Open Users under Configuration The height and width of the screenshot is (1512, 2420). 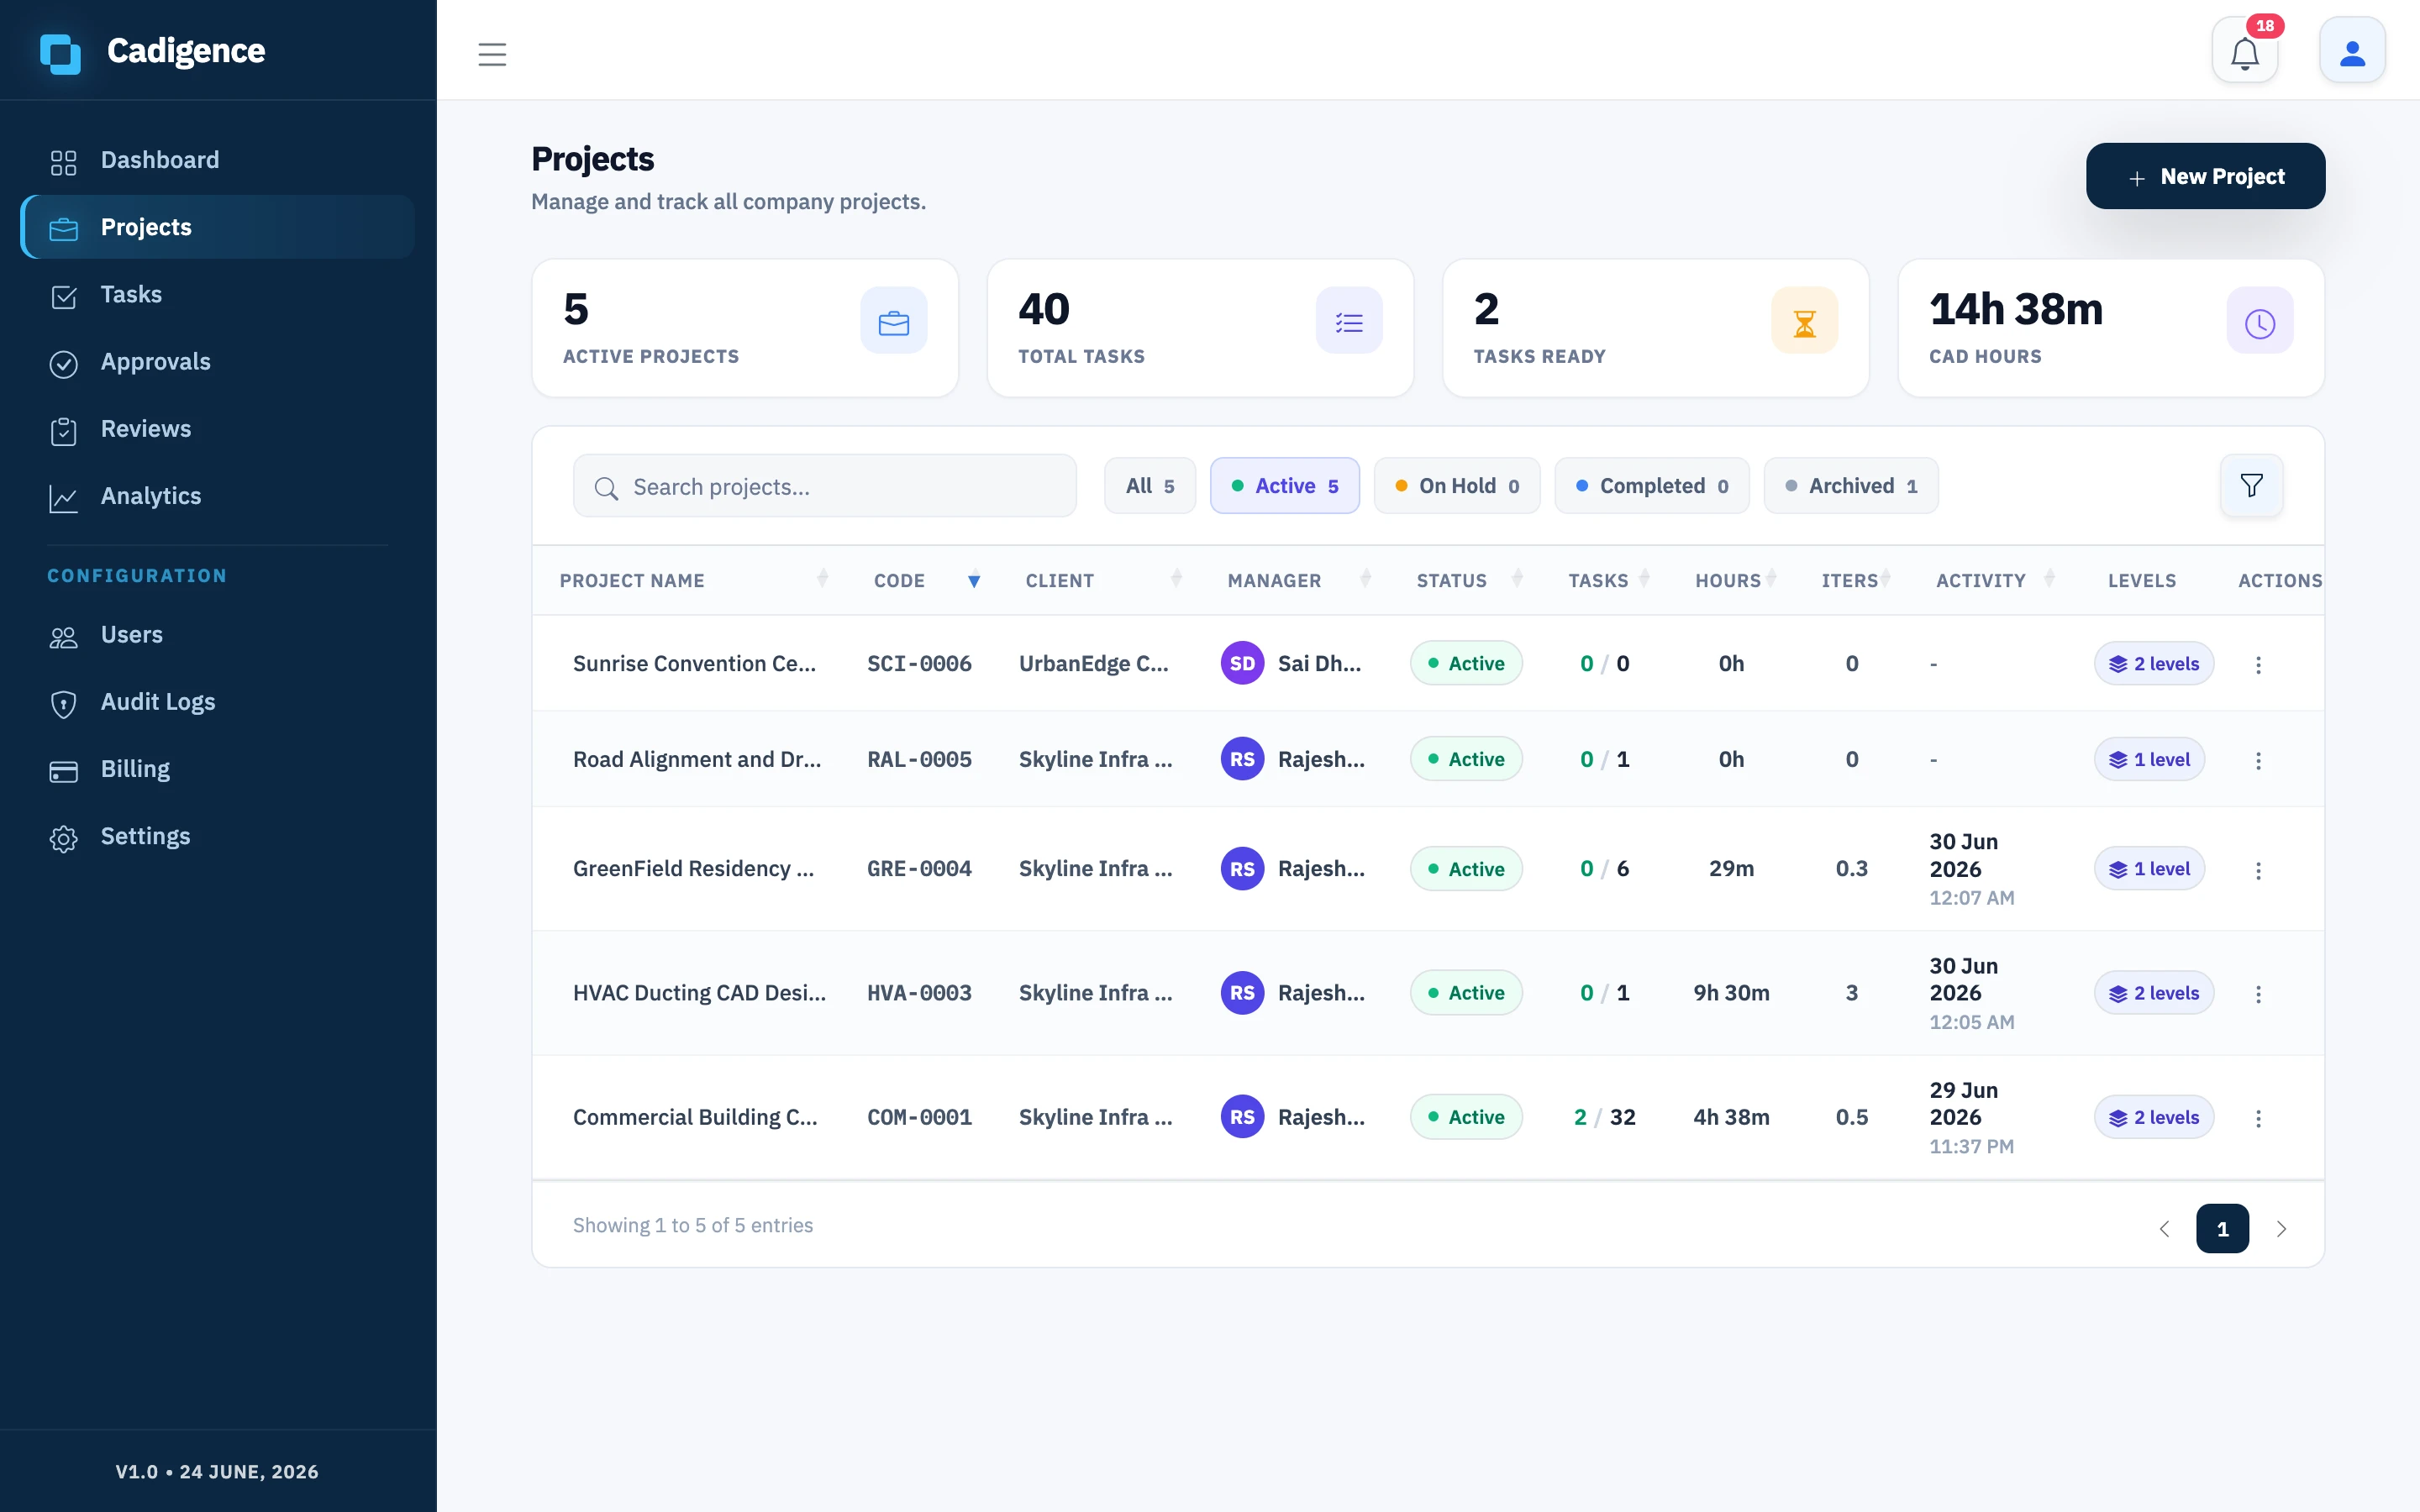pyautogui.click(x=217, y=635)
